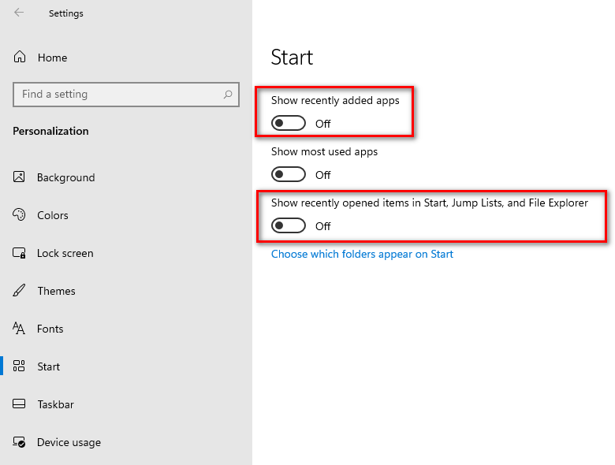615x465 pixels.
Task: Click Show recently added apps label
Action: pyautogui.click(x=335, y=100)
